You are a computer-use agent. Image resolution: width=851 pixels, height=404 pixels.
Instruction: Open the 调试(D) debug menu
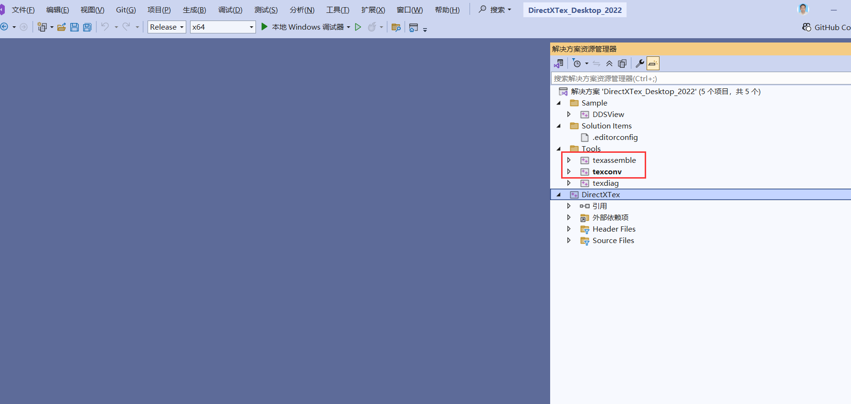(230, 10)
